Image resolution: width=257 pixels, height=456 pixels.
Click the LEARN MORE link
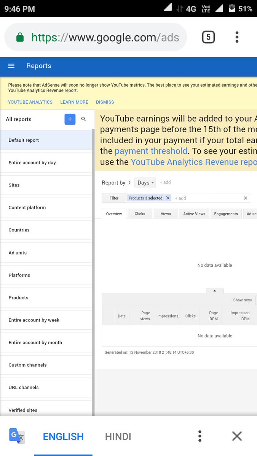(74, 102)
